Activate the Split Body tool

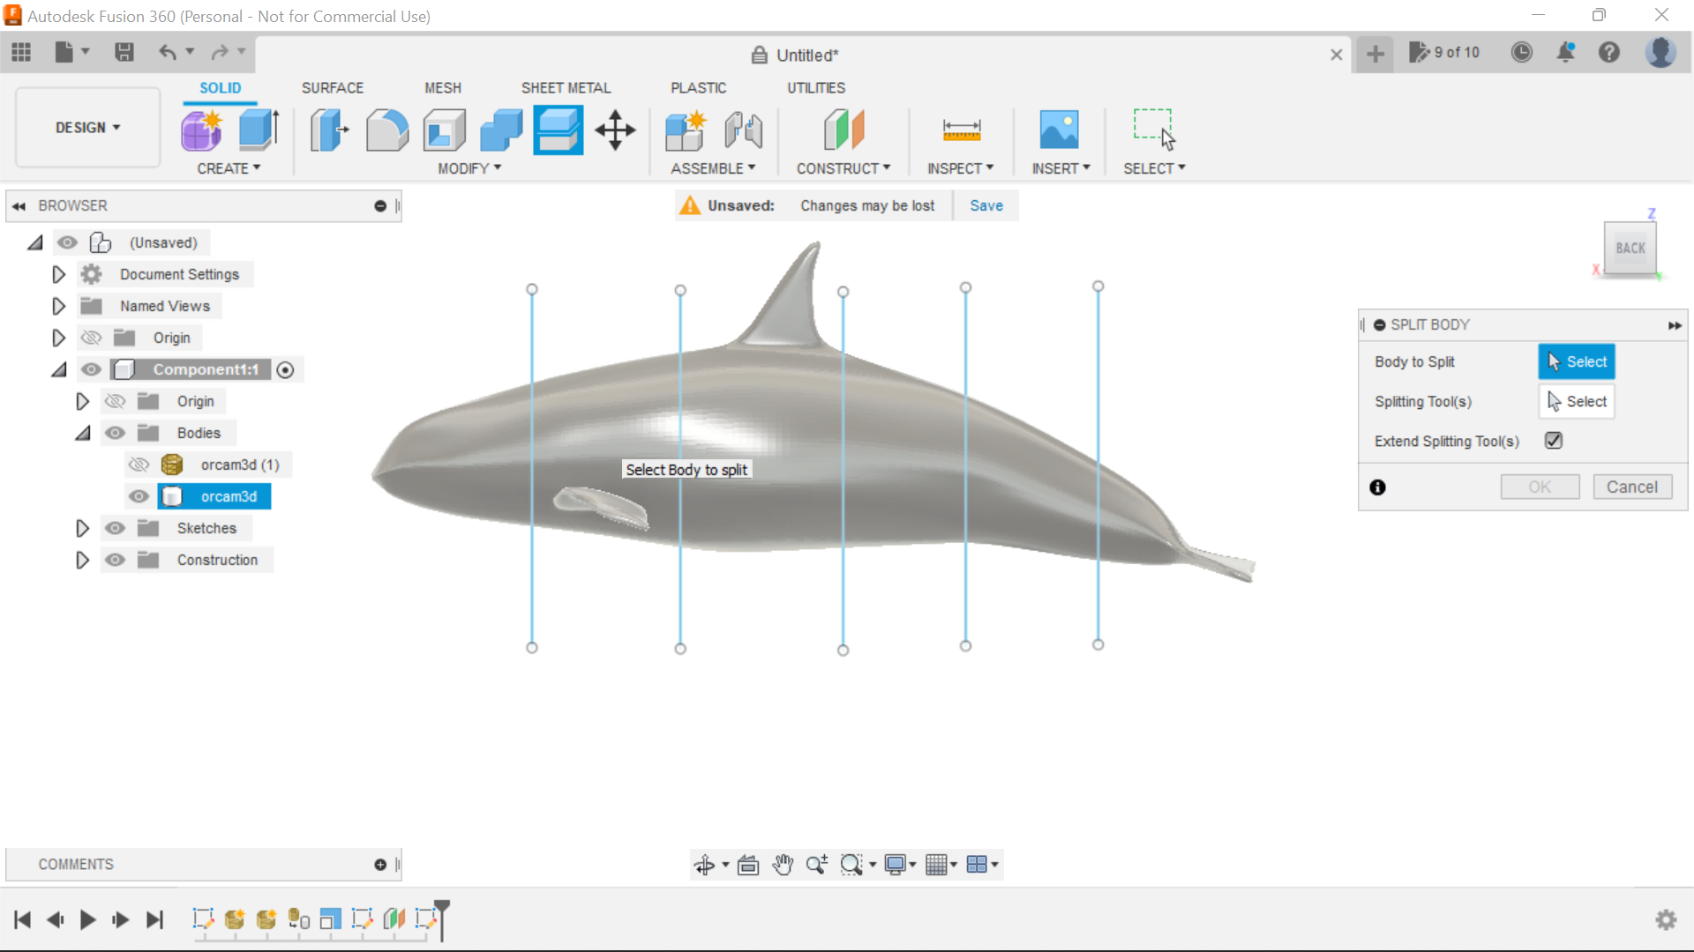tap(558, 130)
